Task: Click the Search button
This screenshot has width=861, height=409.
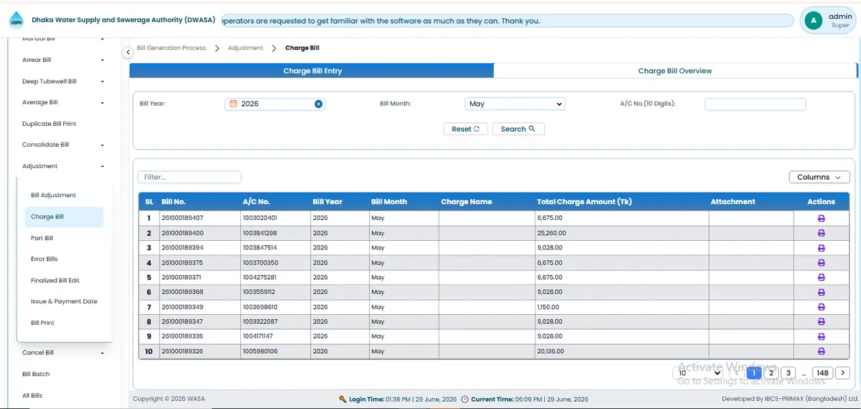Action: [518, 129]
